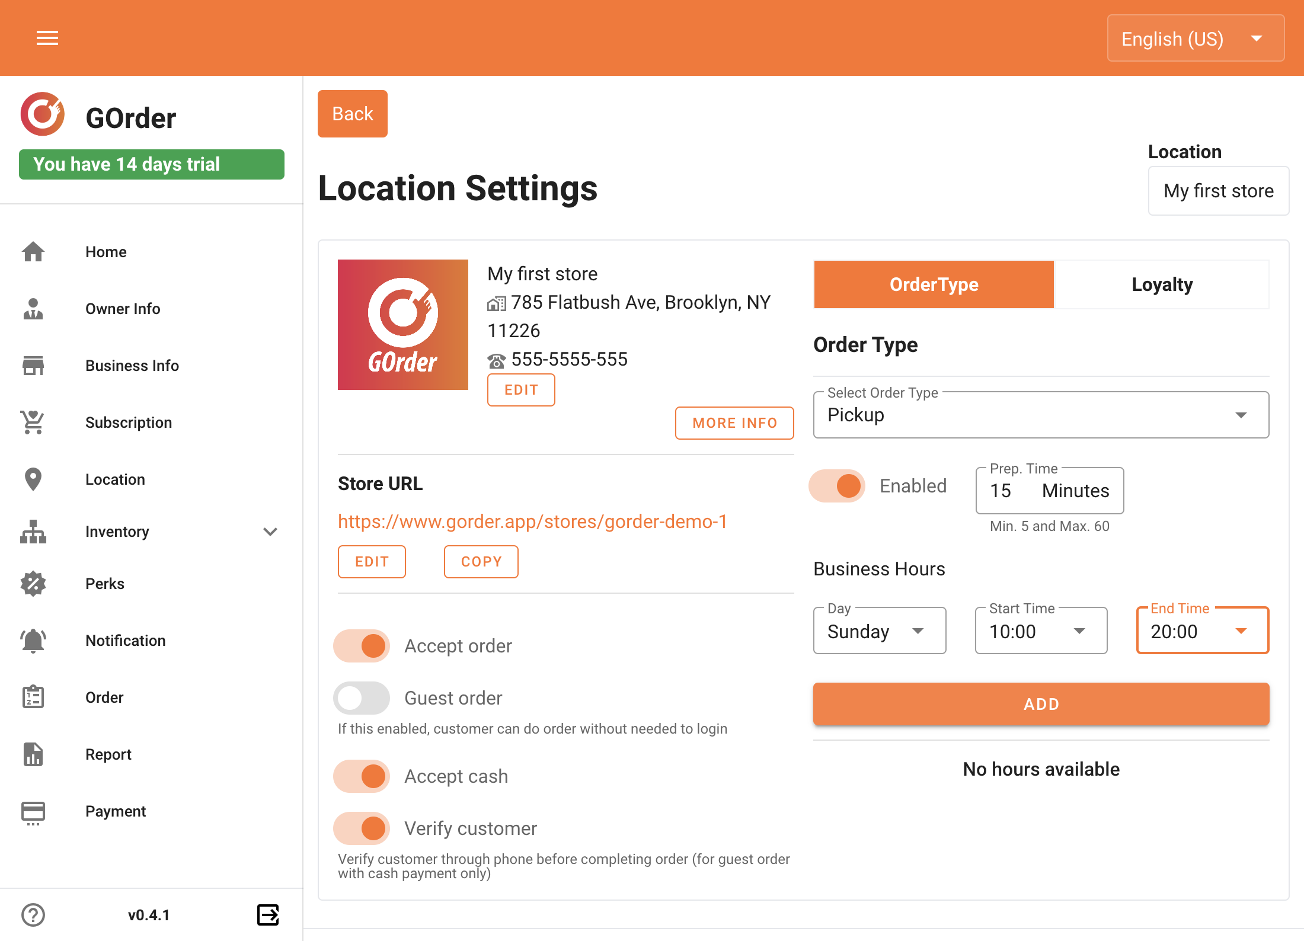The width and height of the screenshot is (1304, 941).
Task: Toggle the Verify customer switch
Action: click(362, 828)
